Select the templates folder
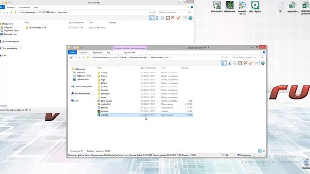 coord(105,94)
